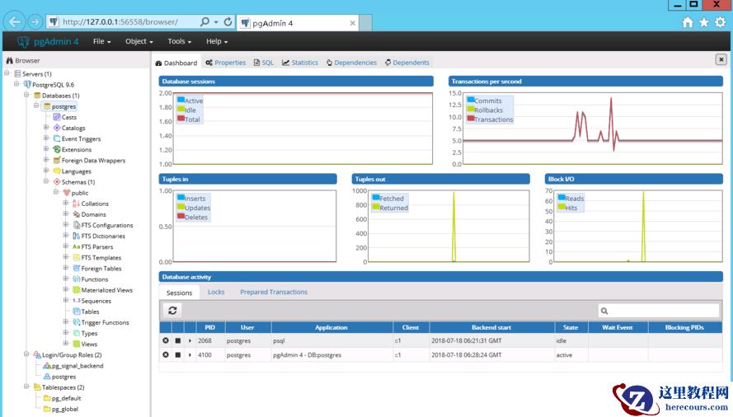The width and height of the screenshot is (733, 417).
Task: Open favorites with the star icon
Action: coord(703,22)
